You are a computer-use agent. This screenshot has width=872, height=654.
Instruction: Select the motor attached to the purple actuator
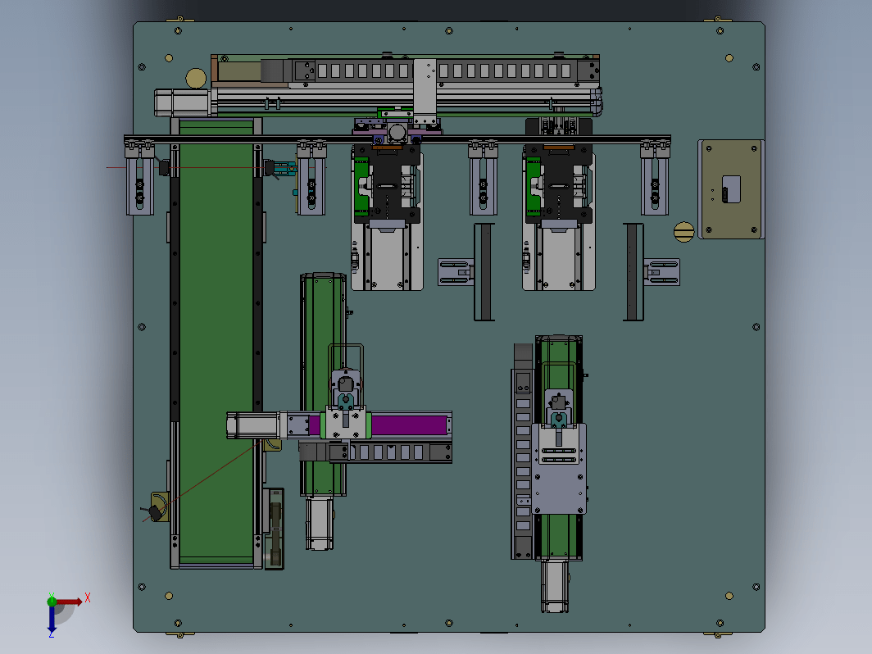point(253,425)
